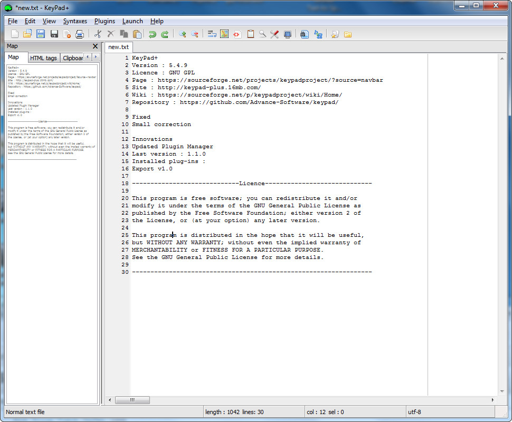Close the document via page-with-red-dot icon
The width and height of the screenshot is (512, 422).
[67, 34]
